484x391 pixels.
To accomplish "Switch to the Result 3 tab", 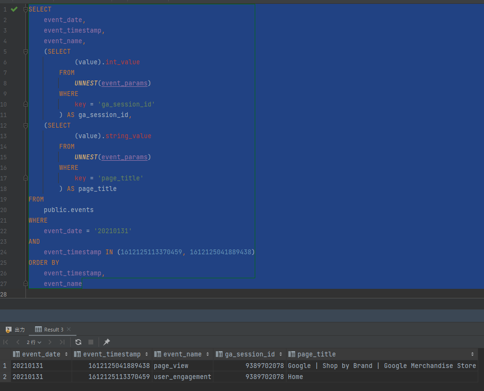I will 50,330.
